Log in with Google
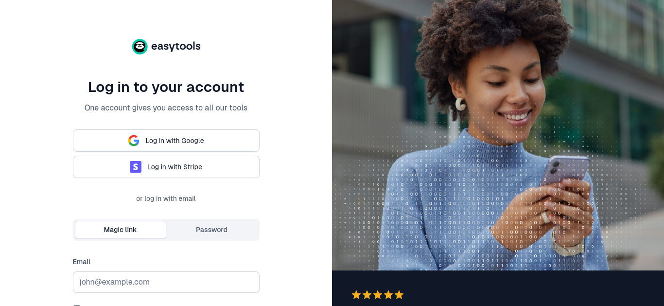The width and height of the screenshot is (664, 306). (x=166, y=141)
